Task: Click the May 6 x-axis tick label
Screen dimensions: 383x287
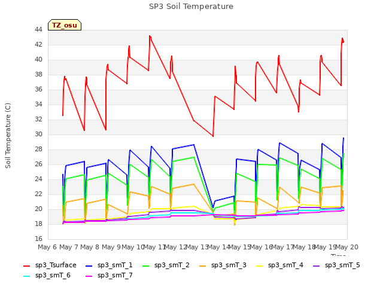Action: pyautogui.click(x=47, y=247)
